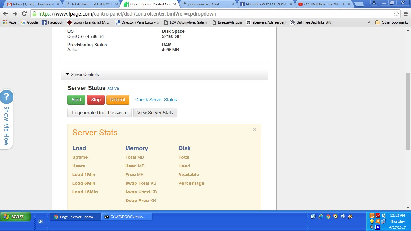This screenshot has height=231, width=411.
Task: Close the Server Stats panel
Action: (254, 129)
